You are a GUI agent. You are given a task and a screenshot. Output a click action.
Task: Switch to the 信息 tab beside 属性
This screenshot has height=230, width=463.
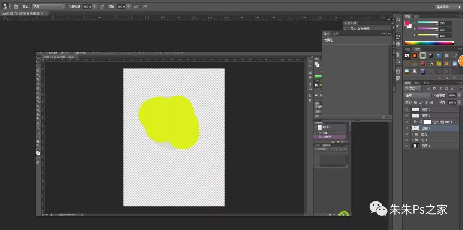(x=335, y=33)
